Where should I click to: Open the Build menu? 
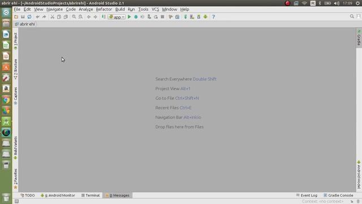click(x=120, y=9)
